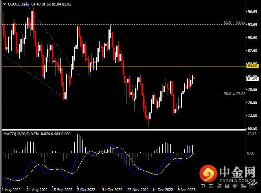Click the 15 Sep 2022 date label

coord(62,190)
